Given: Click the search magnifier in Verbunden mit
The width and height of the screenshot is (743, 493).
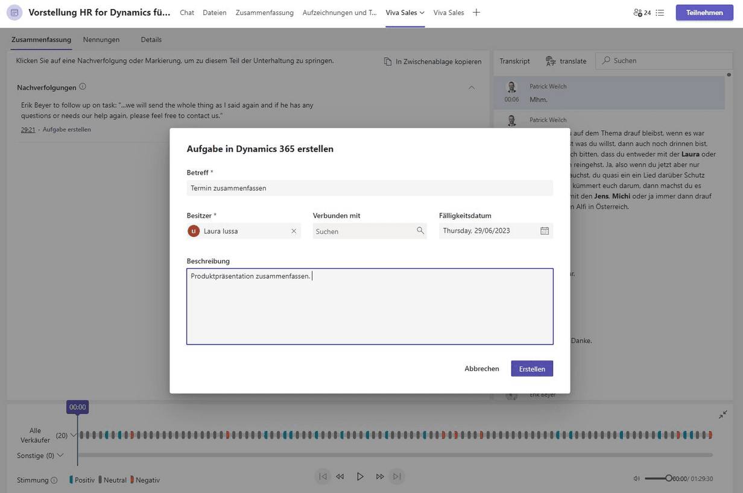Looking at the screenshot, I should pos(420,231).
